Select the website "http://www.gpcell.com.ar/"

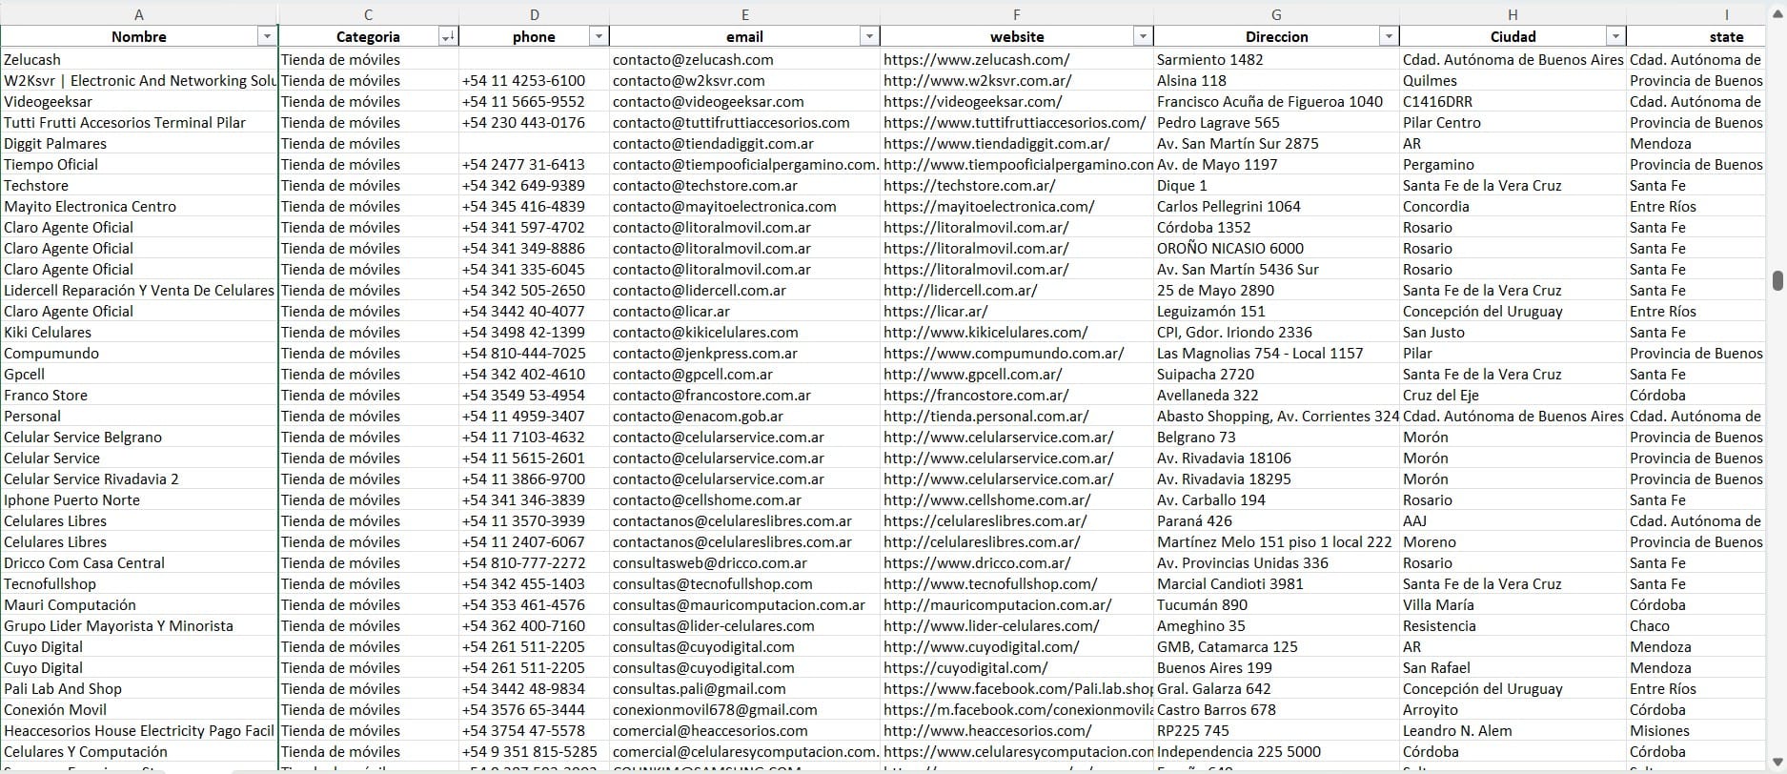point(1017,374)
